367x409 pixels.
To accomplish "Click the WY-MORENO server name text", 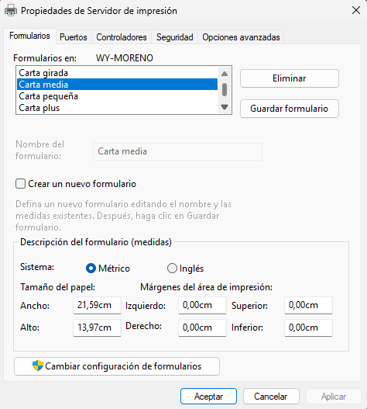I will [x=125, y=58].
